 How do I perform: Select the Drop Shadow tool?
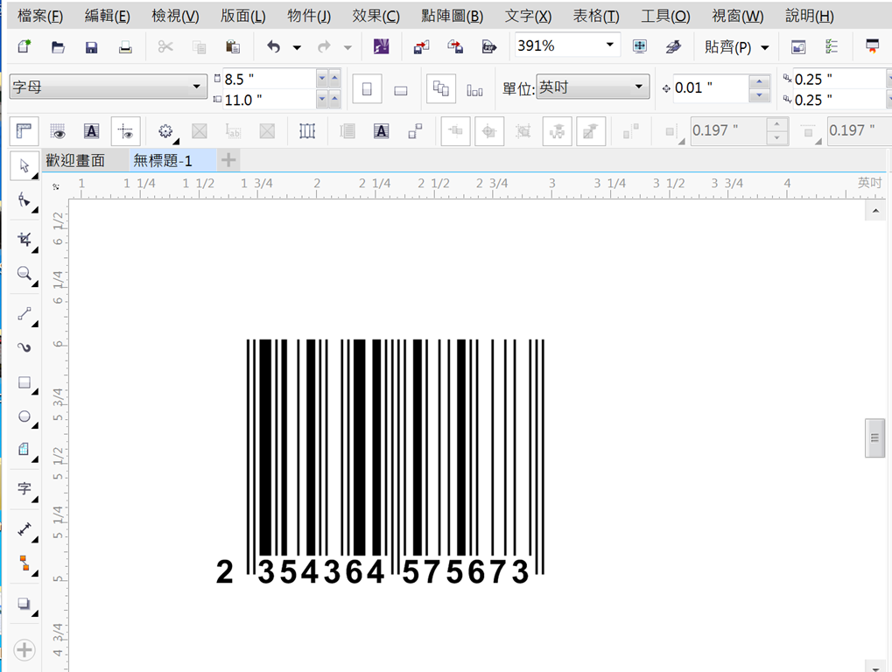click(24, 604)
